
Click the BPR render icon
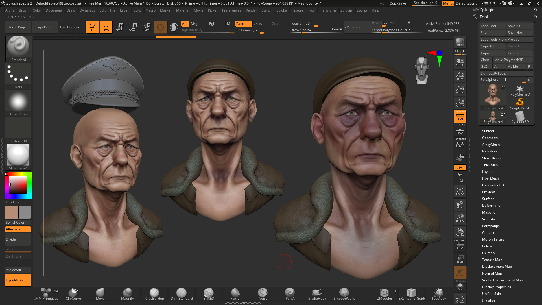pos(460,42)
